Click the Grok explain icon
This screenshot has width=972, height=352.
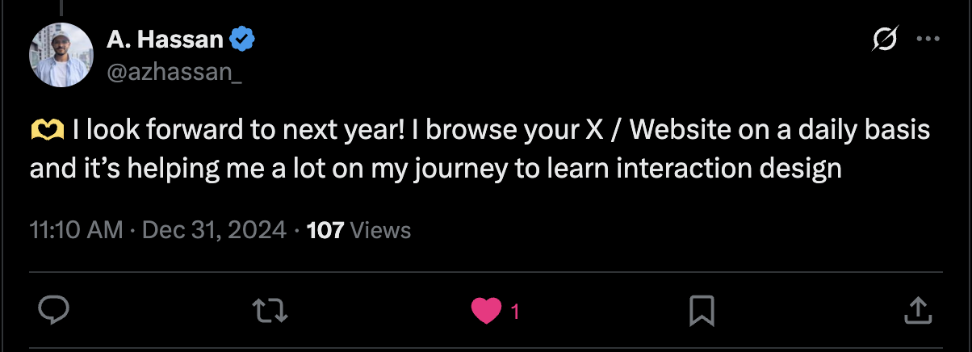coord(885,39)
